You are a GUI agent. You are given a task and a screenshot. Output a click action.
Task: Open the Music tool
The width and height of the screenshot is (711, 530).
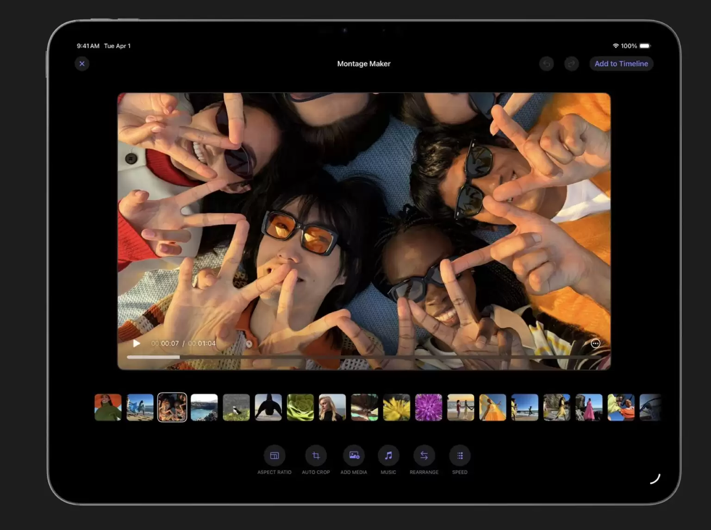pyautogui.click(x=388, y=455)
